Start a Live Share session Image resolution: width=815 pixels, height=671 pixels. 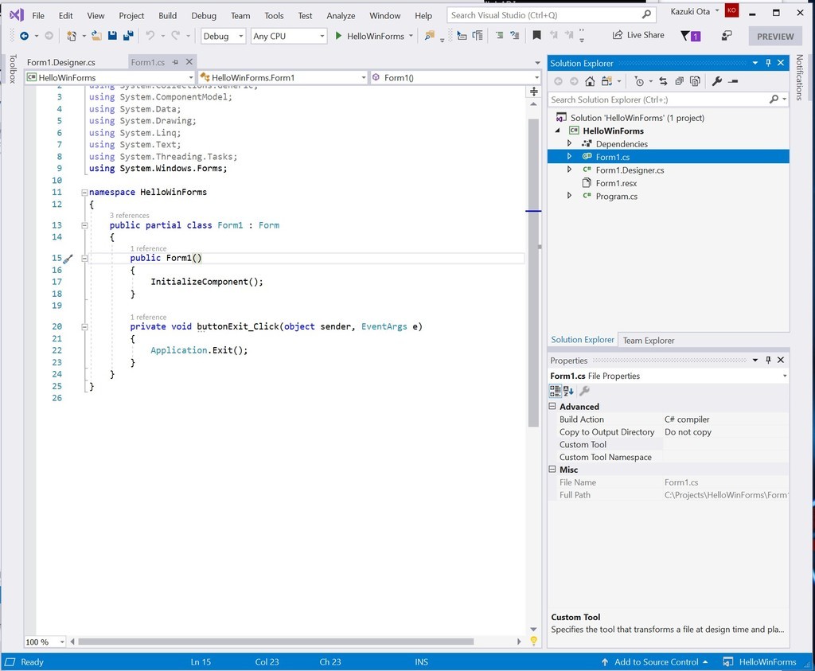pos(638,35)
